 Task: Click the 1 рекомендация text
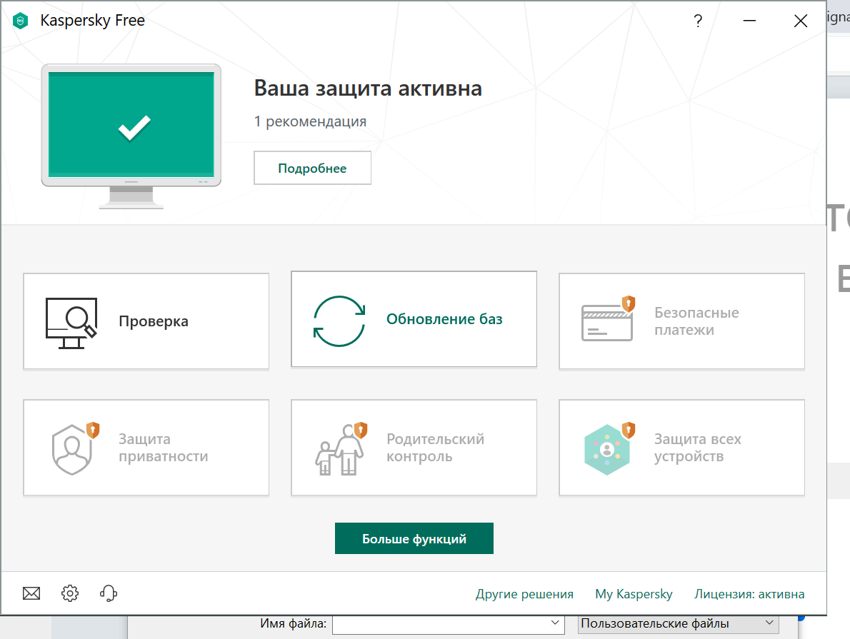coord(310,121)
